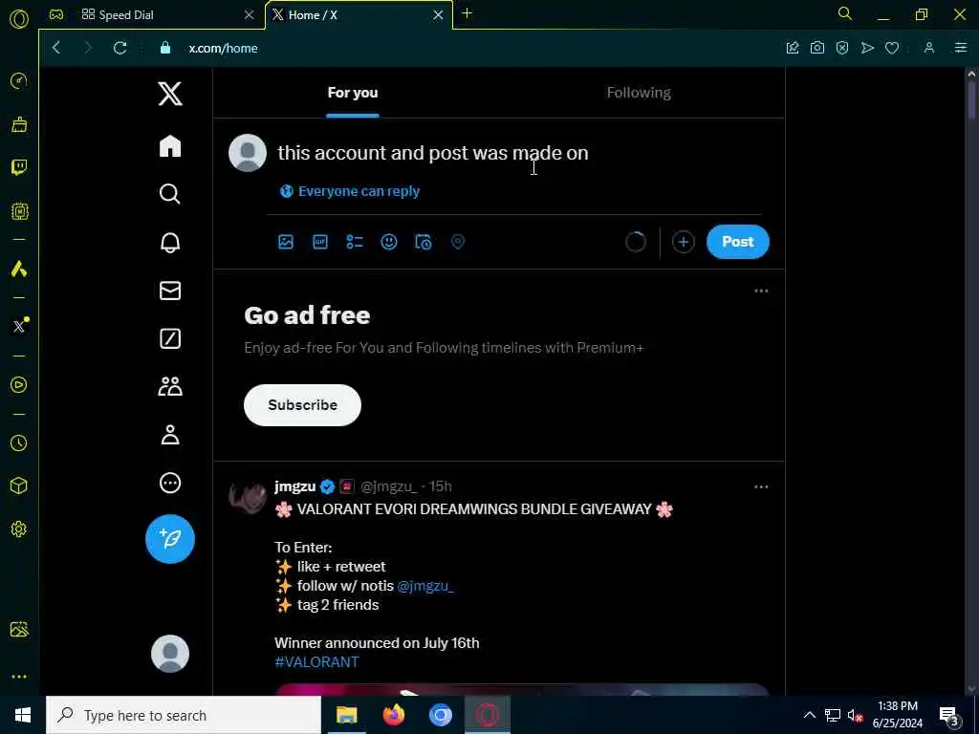Launch Firefox from taskbar
The width and height of the screenshot is (979, 734).
pyautogui.click(x=393, y=715)
